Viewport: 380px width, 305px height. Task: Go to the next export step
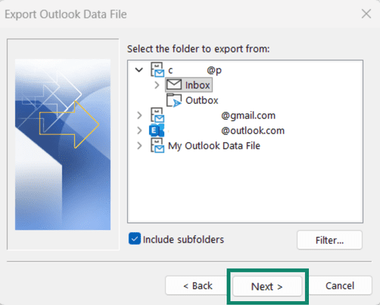[267, 286]
